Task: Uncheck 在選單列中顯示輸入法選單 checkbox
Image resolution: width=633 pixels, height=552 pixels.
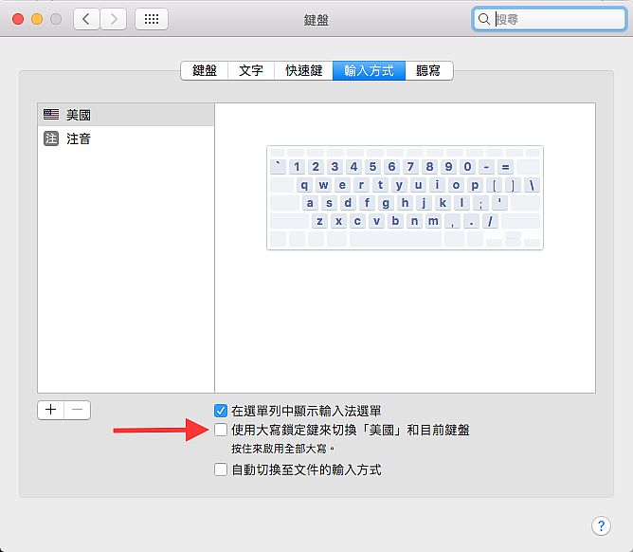Action: pyautogui.click(x=221, y=411)
